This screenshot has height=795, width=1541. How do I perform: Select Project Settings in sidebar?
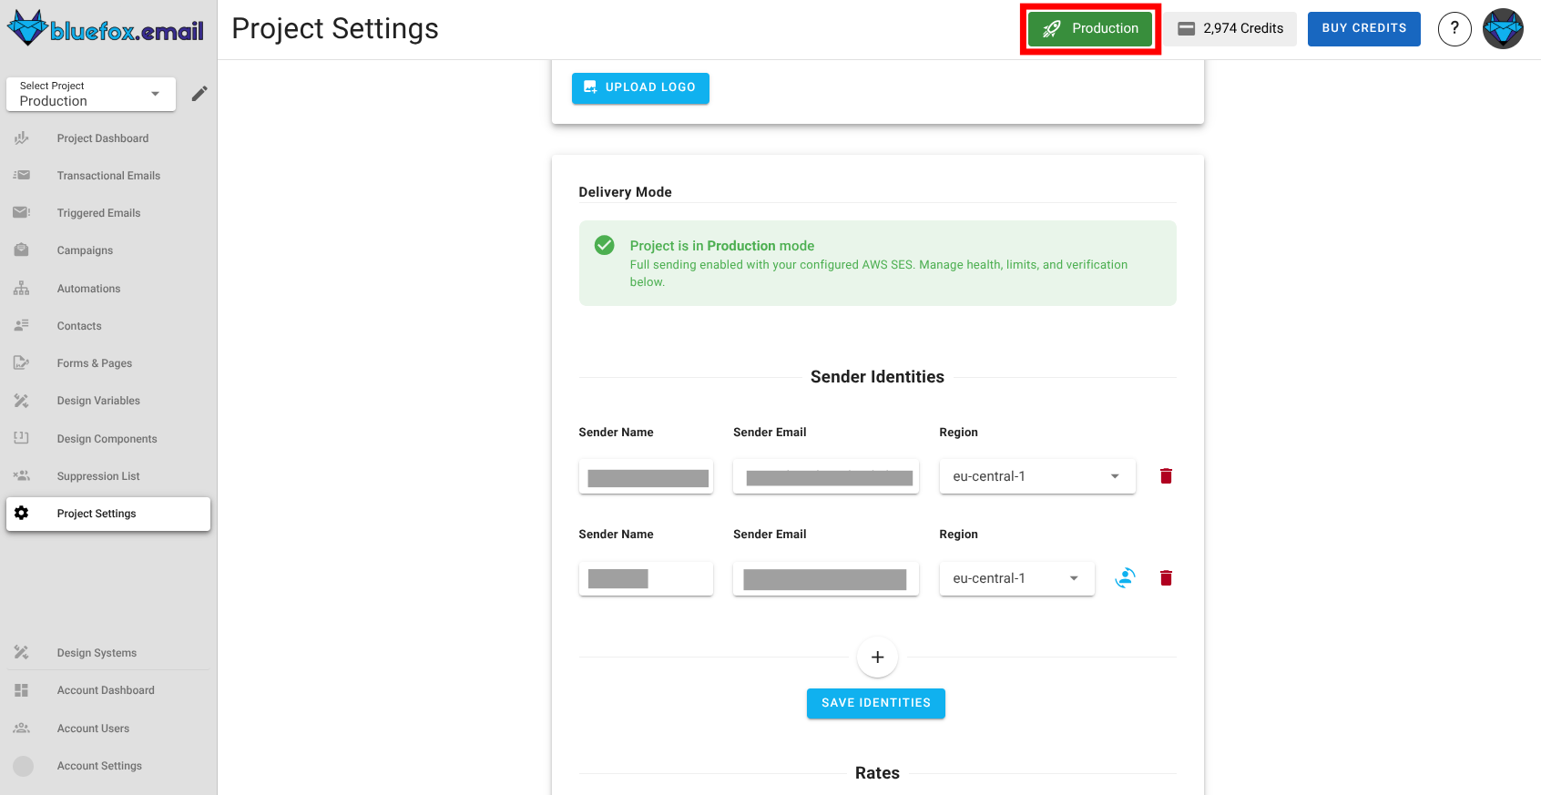[108, 514]
